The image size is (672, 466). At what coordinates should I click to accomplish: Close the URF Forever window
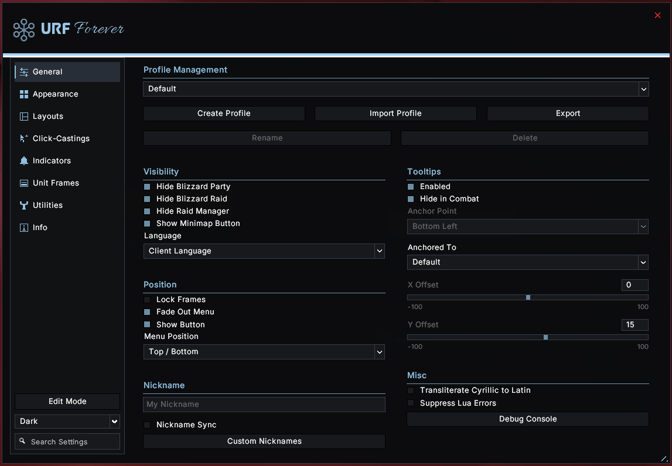pyautogui.click(x=657, y=15)
